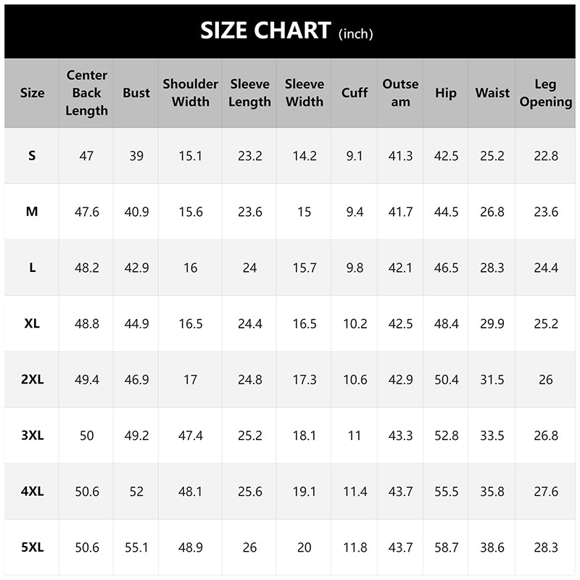Select the Hip value for size L

click(446, 268)
